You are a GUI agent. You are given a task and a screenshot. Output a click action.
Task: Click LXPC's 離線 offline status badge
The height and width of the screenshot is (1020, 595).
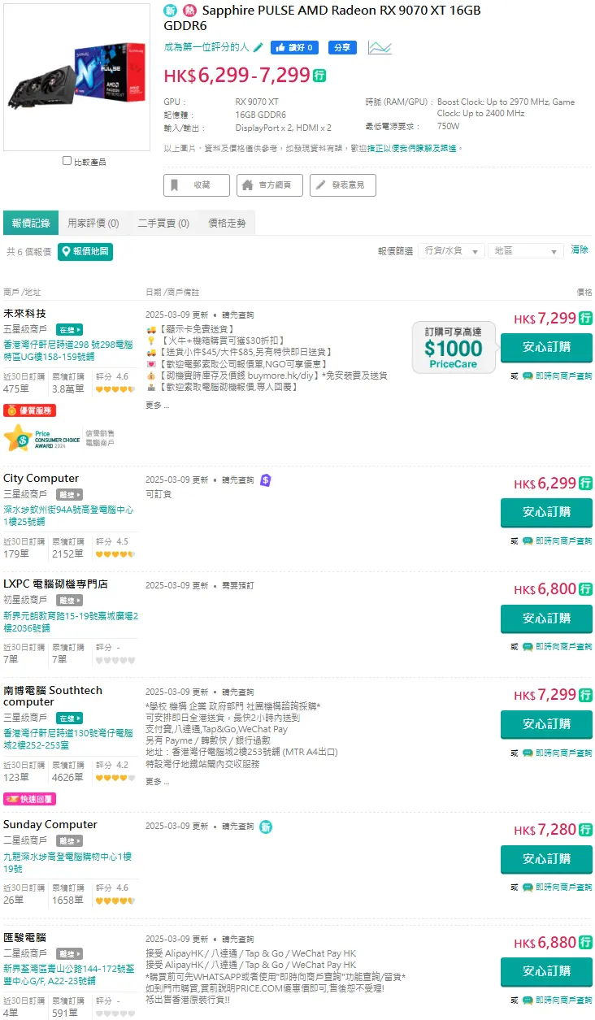point(69,600)
